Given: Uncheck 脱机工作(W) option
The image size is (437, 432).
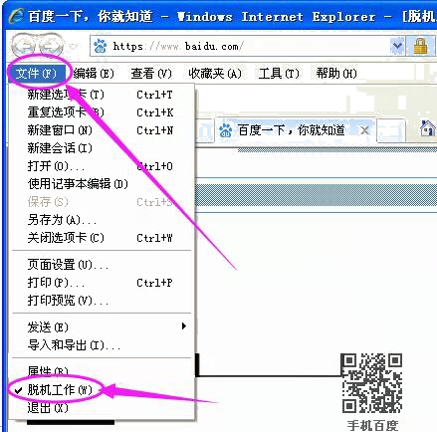Looking at the screenshot, I should pyautogui.click(x=102, y=390).
